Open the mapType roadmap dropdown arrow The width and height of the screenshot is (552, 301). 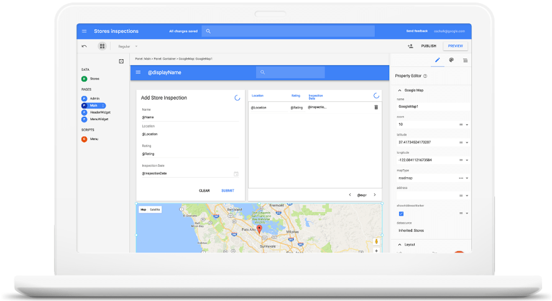click(467, 178)
